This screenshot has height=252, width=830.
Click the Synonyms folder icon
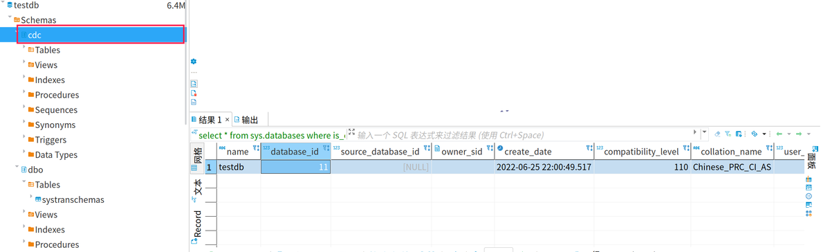click(x=31, y=125)
